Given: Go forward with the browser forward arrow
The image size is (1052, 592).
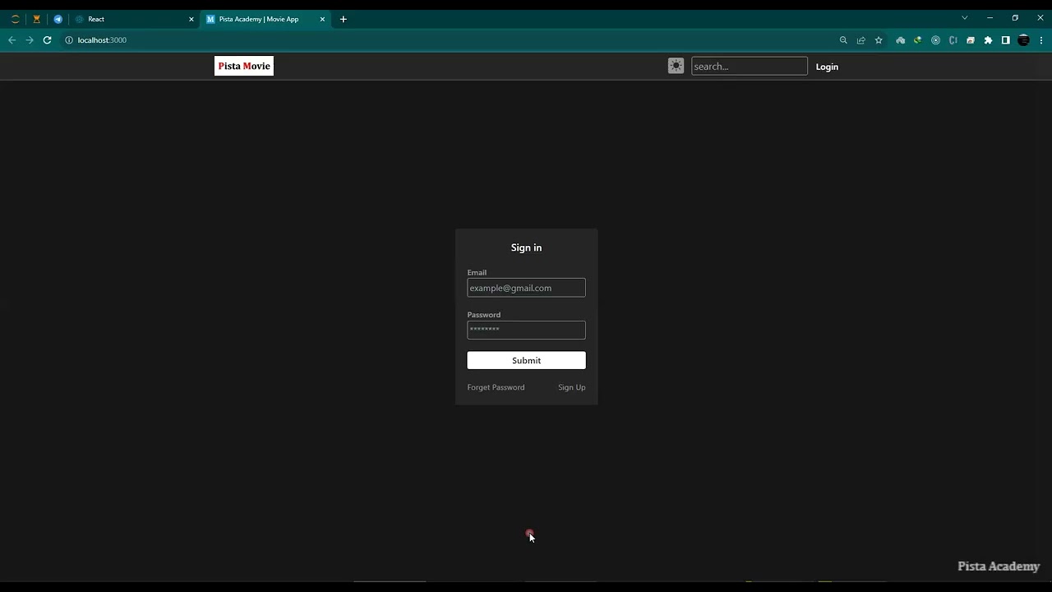Looking at the screenshot, I should (x=30, y=40).
